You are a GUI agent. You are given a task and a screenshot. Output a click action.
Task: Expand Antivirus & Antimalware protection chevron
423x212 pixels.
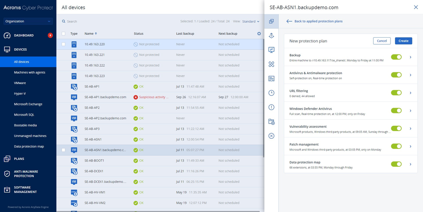click(x=411, y=75)
